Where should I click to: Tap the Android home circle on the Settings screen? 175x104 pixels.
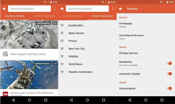146,100
